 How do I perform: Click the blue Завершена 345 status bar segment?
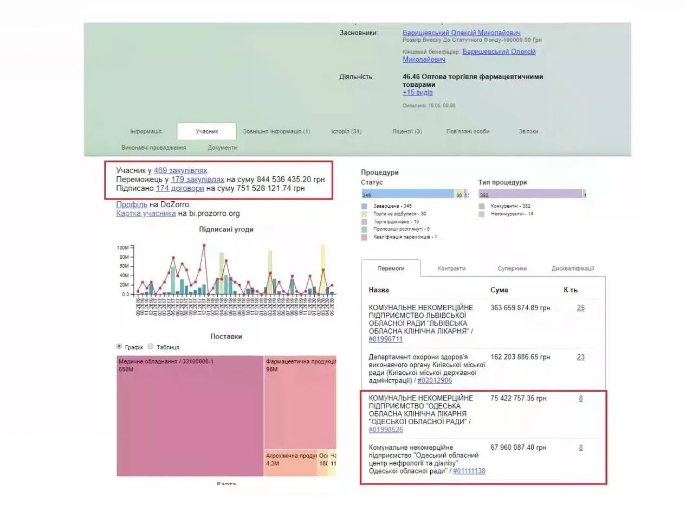click(407, 194)
